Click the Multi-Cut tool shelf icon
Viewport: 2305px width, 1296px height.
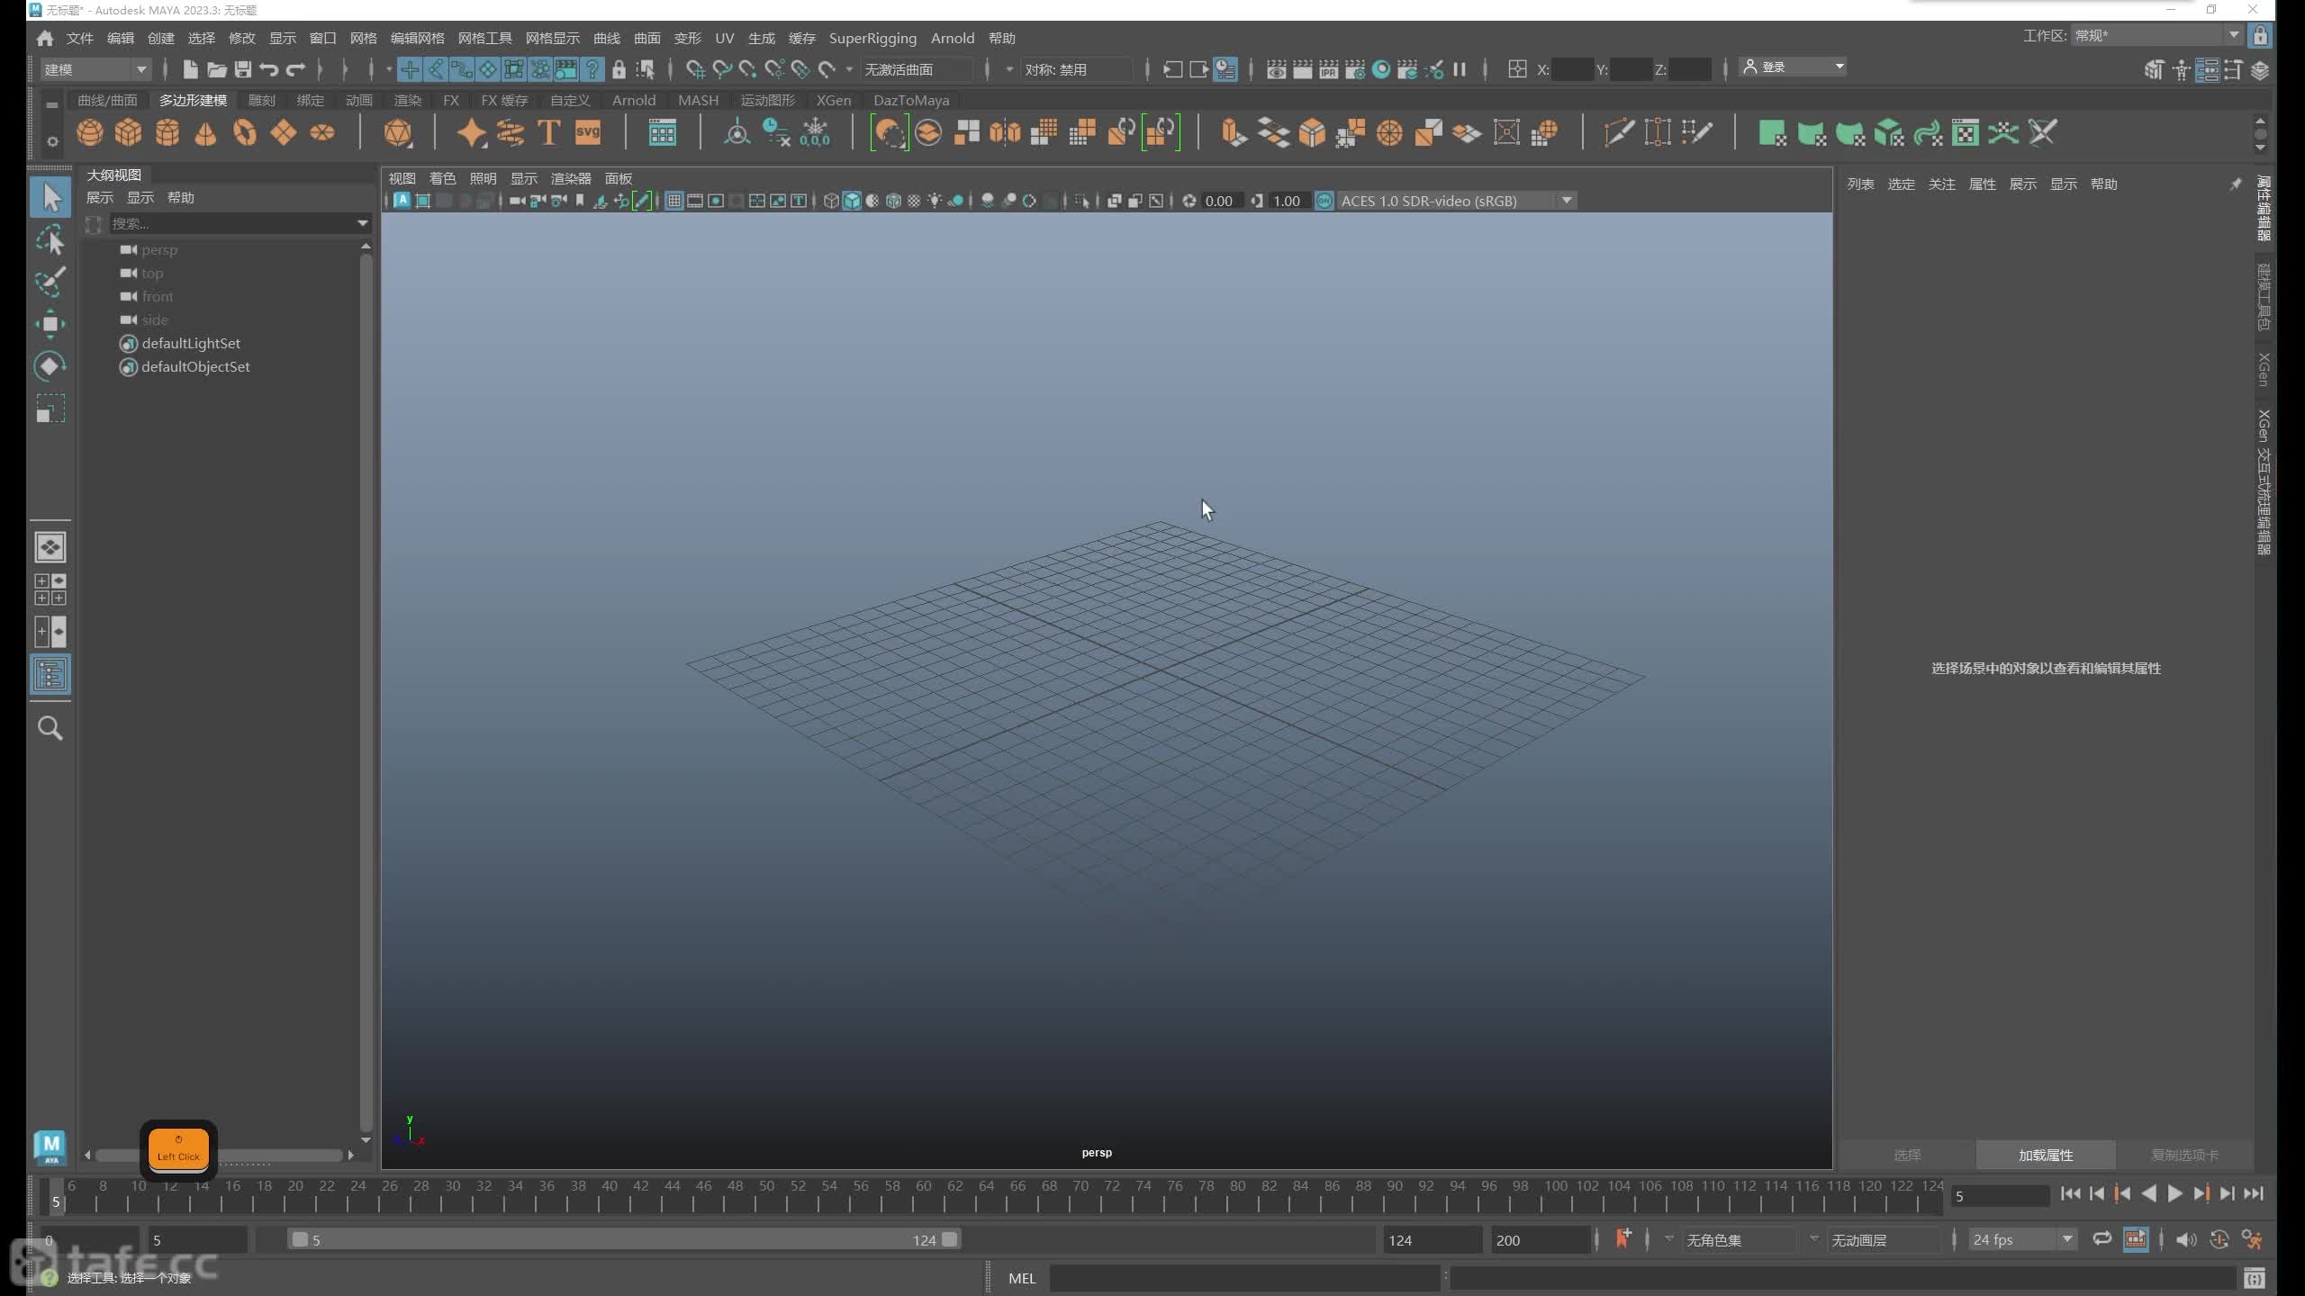tap(1618, 133)
